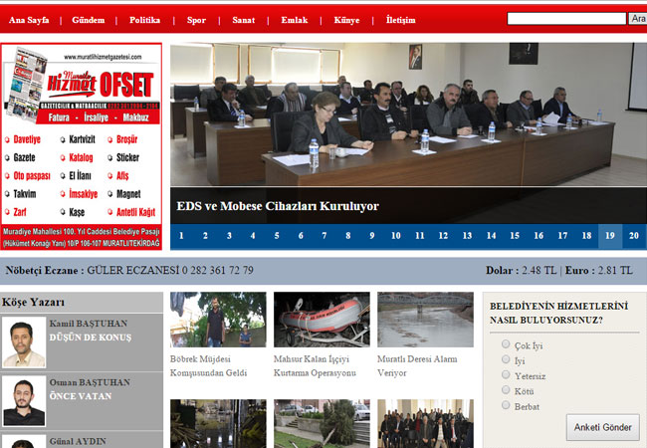Switch slider to news item 14
The image size is (647, 448).
coord(491,236)
